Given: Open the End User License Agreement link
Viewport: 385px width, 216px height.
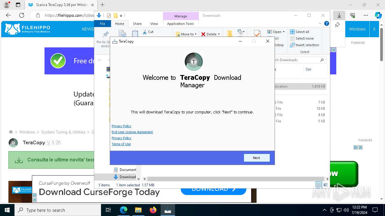Looking at the screenshot, I should (x=132, y=132).
